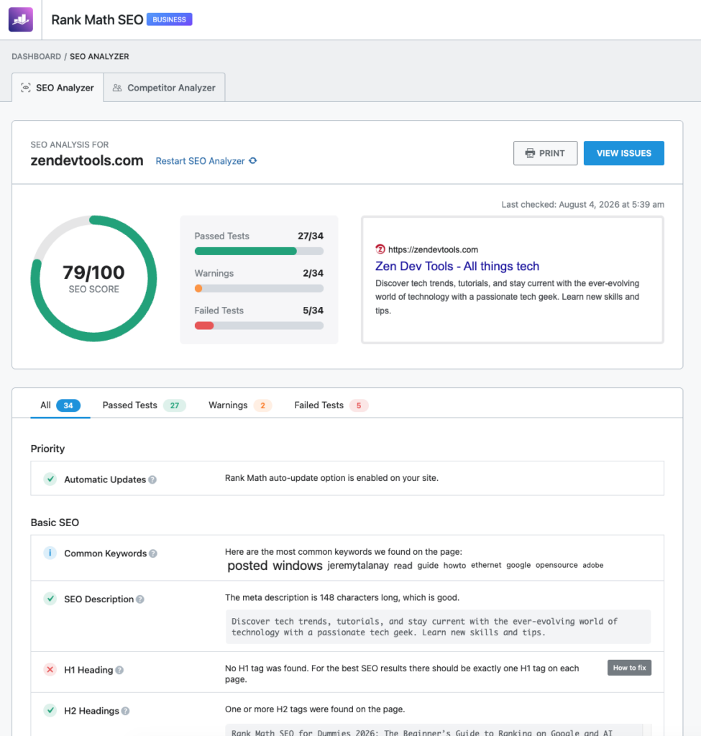Click the Basic SEO section heading
This screenshot has height=736, width=701.
click(x=55, y=523)
